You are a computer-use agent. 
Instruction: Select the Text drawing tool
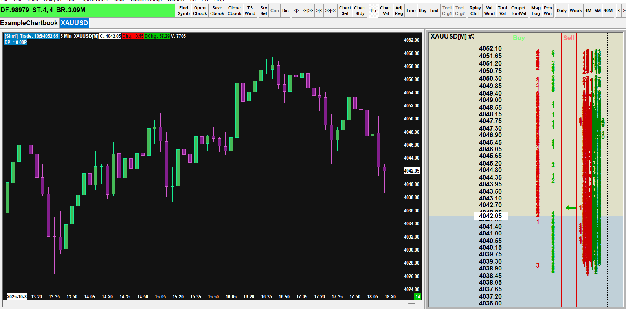pyautogui.click(x=434, y=11)
